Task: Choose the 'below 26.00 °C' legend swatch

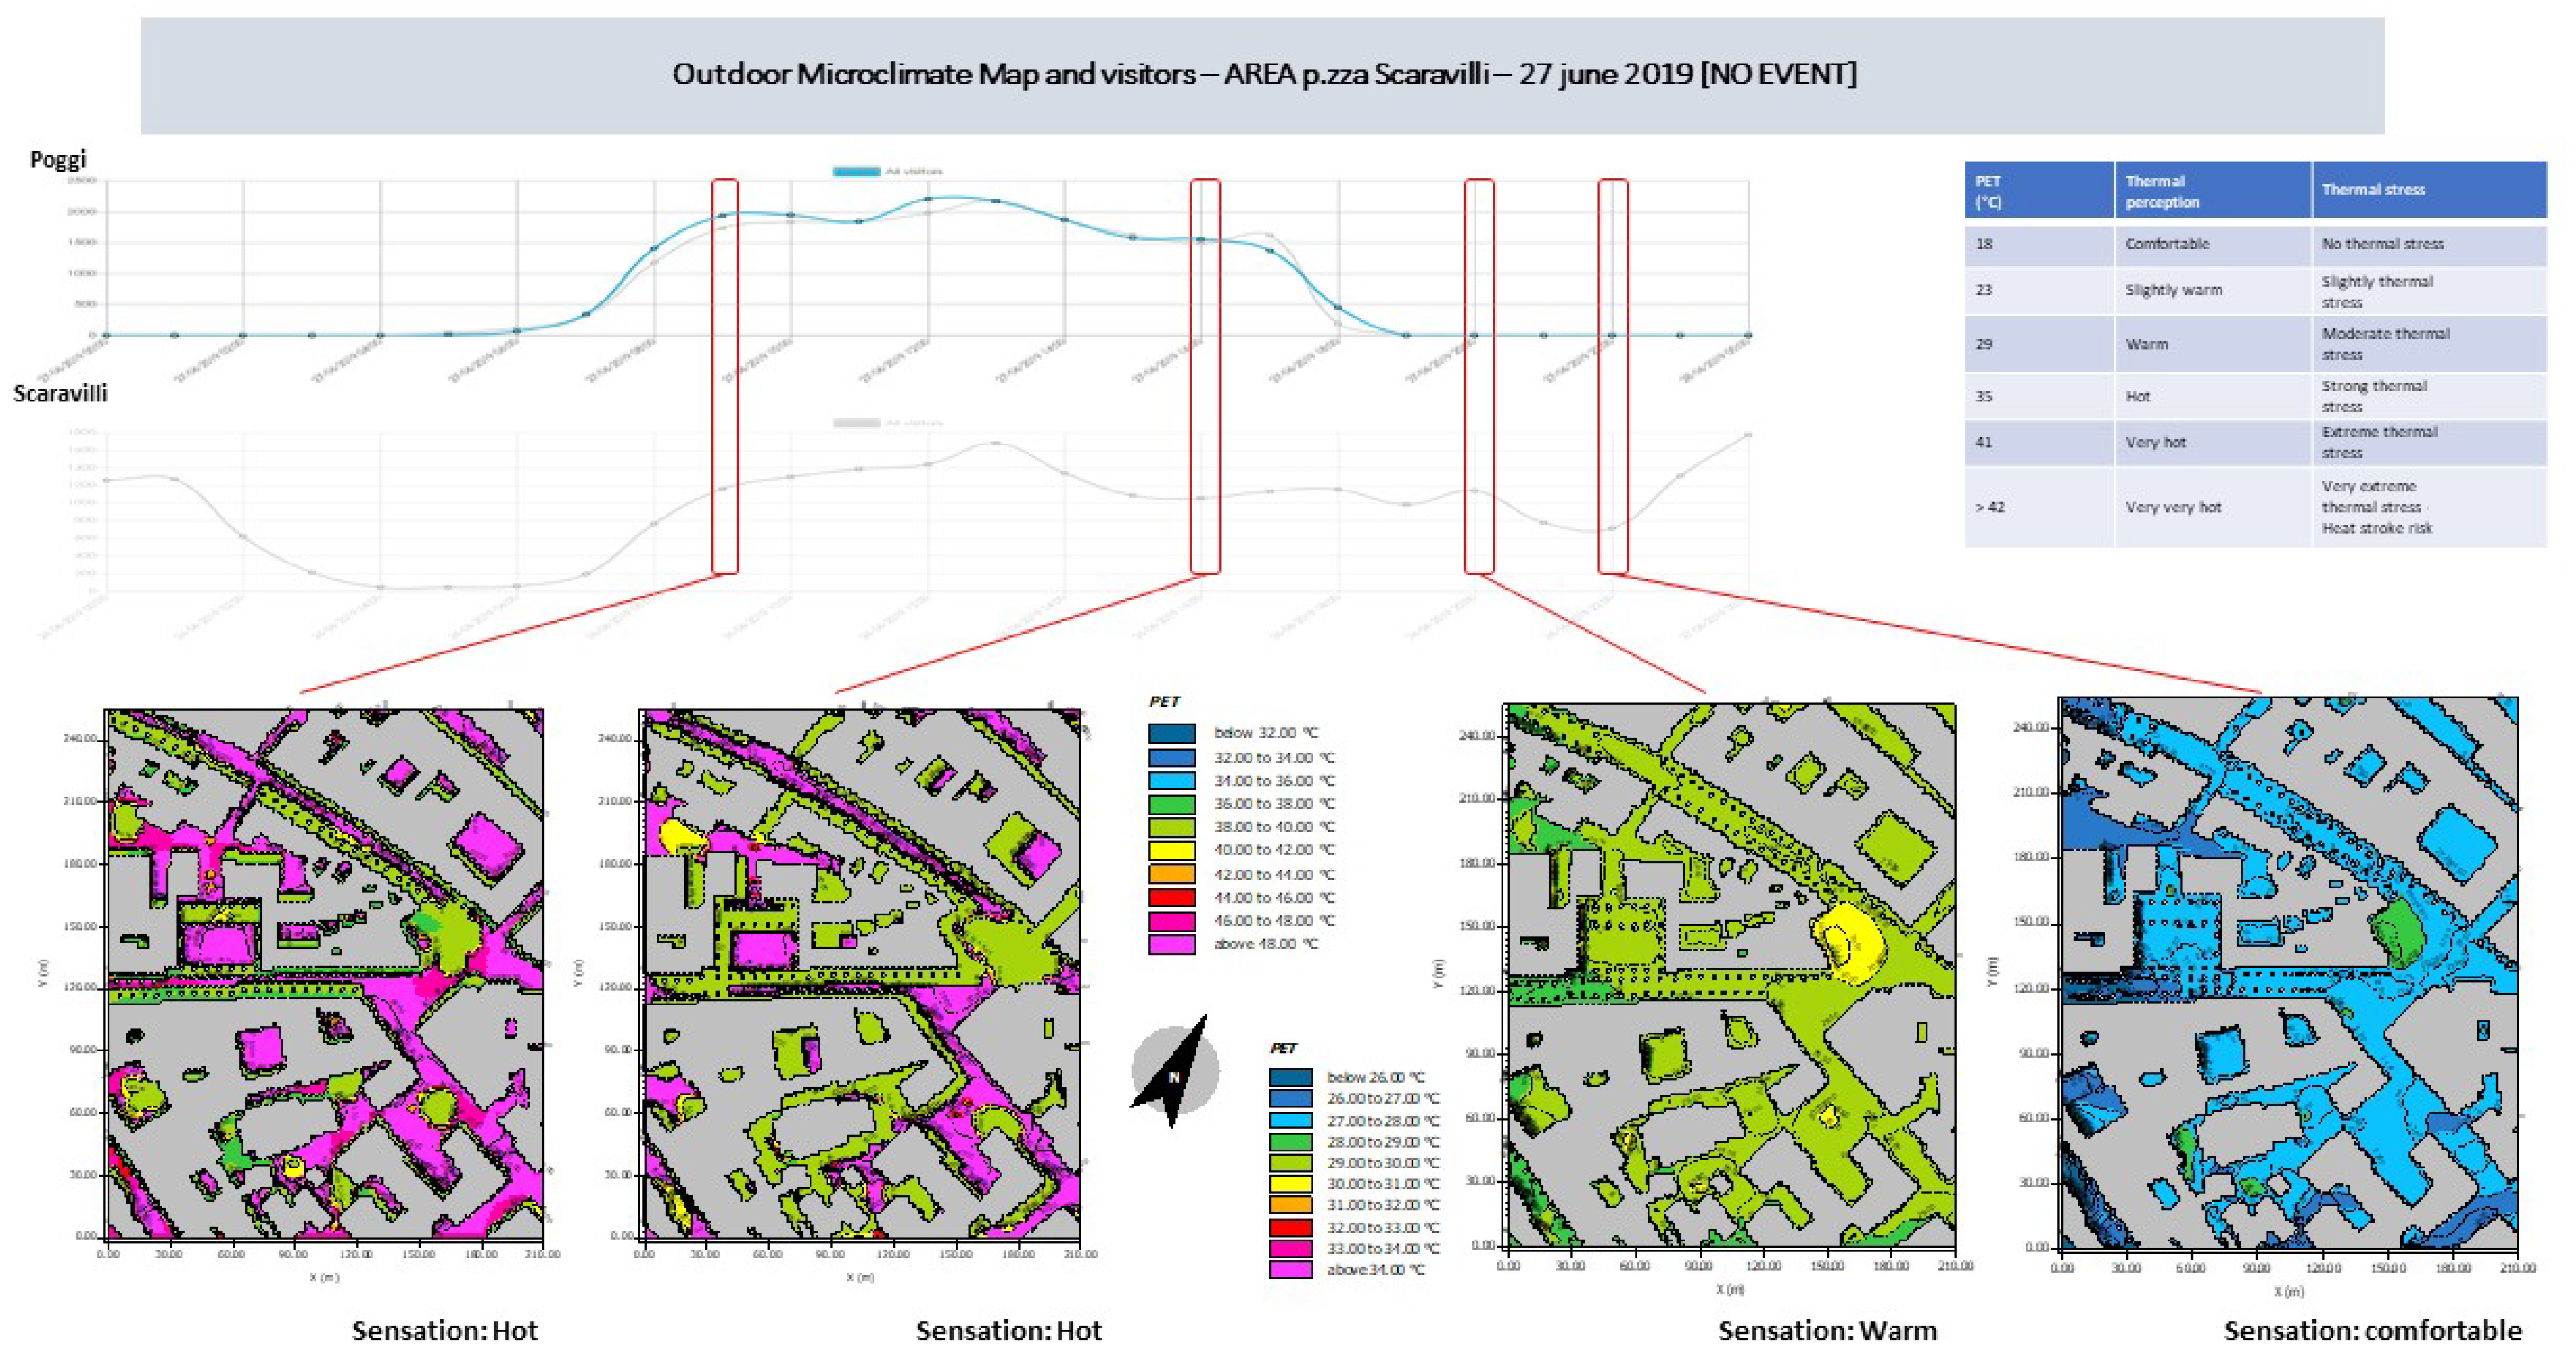Action: pyautogui.click(x=1291, y=1078)
